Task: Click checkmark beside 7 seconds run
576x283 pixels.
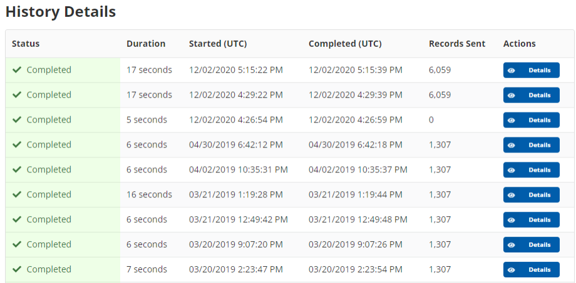Action: point(17,269)
